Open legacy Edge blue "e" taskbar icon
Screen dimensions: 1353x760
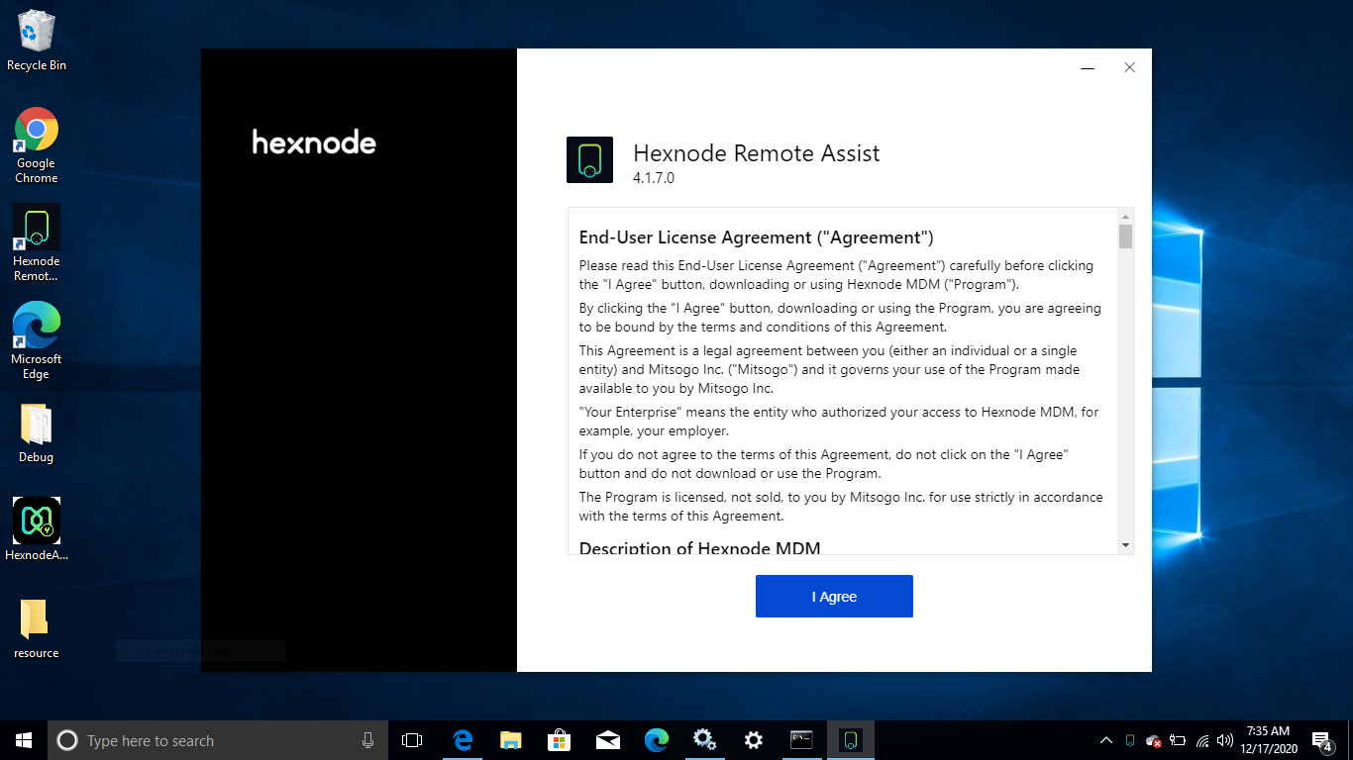[x=462, y=740]
